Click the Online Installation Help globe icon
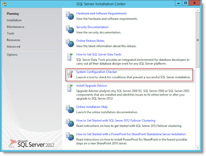The image size is (206, 156). [x=70, y=109]
